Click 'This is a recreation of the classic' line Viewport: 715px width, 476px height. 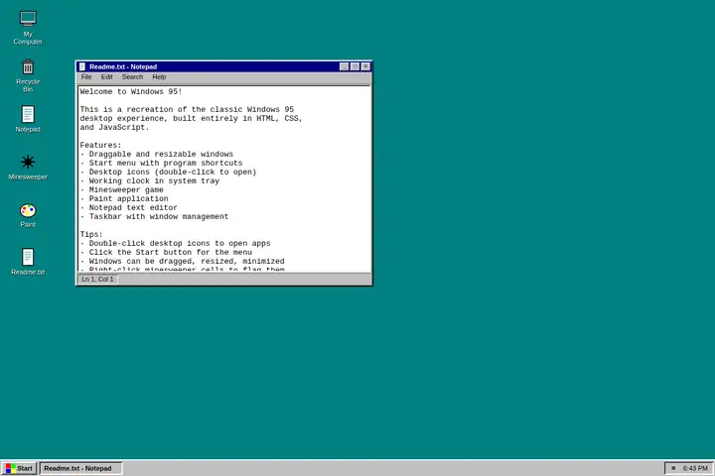pyautogui.click(x=187, y=109)
